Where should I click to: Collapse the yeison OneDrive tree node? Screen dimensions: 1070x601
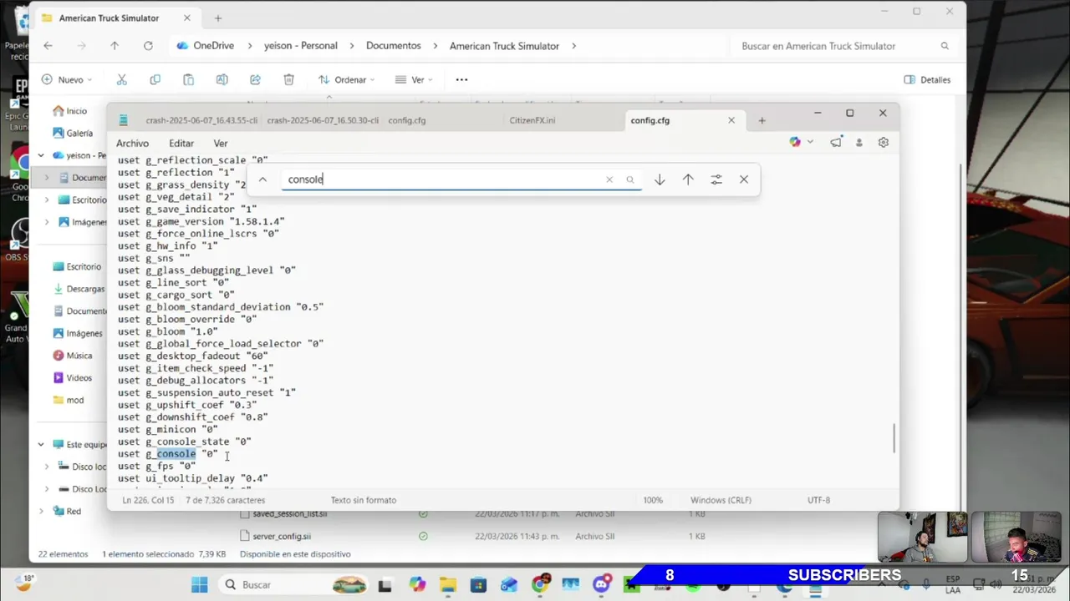pyautogui.click(x=41, y=155)
